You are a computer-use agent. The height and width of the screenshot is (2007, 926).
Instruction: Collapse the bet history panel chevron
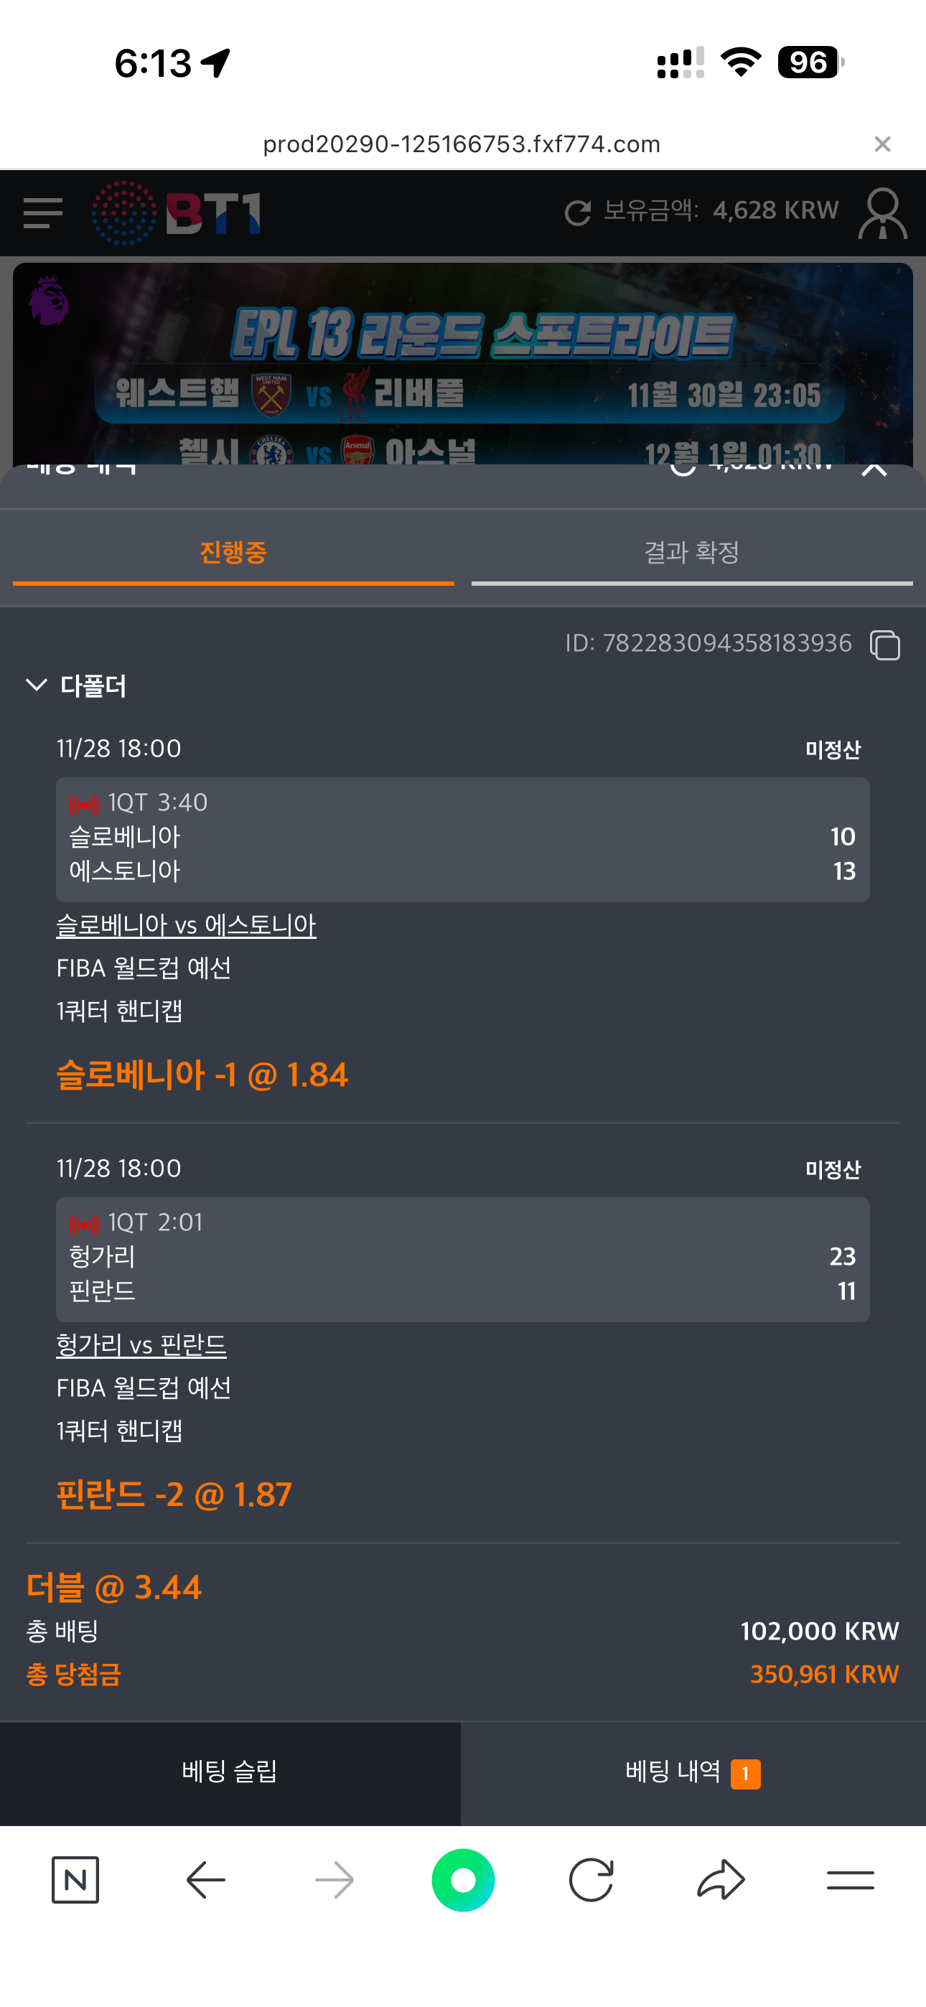coord(874,469)
